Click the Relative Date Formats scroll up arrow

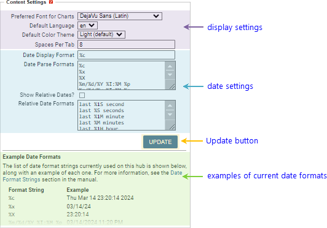point(170,105)
